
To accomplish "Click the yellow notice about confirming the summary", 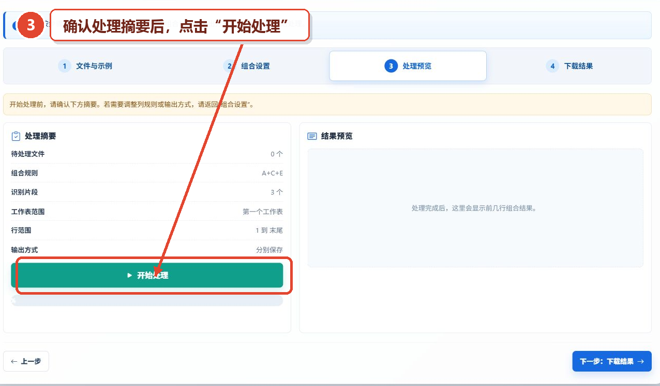I will pyautogui.click(x=327, y=104).
